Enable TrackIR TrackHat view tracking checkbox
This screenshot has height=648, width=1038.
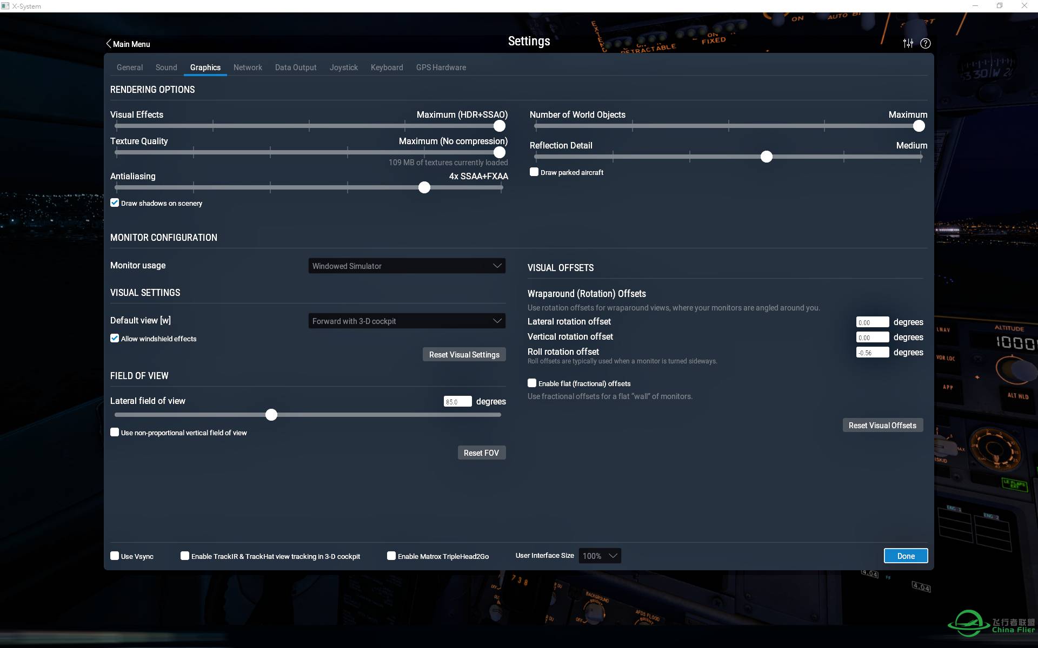click(185, 556)
